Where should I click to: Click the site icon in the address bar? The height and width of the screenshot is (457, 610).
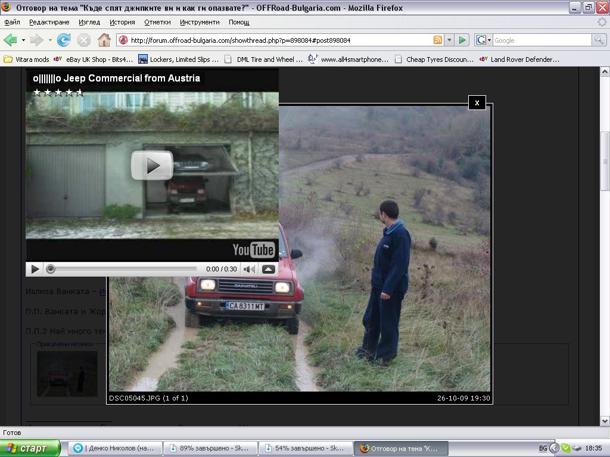[123, 40]
